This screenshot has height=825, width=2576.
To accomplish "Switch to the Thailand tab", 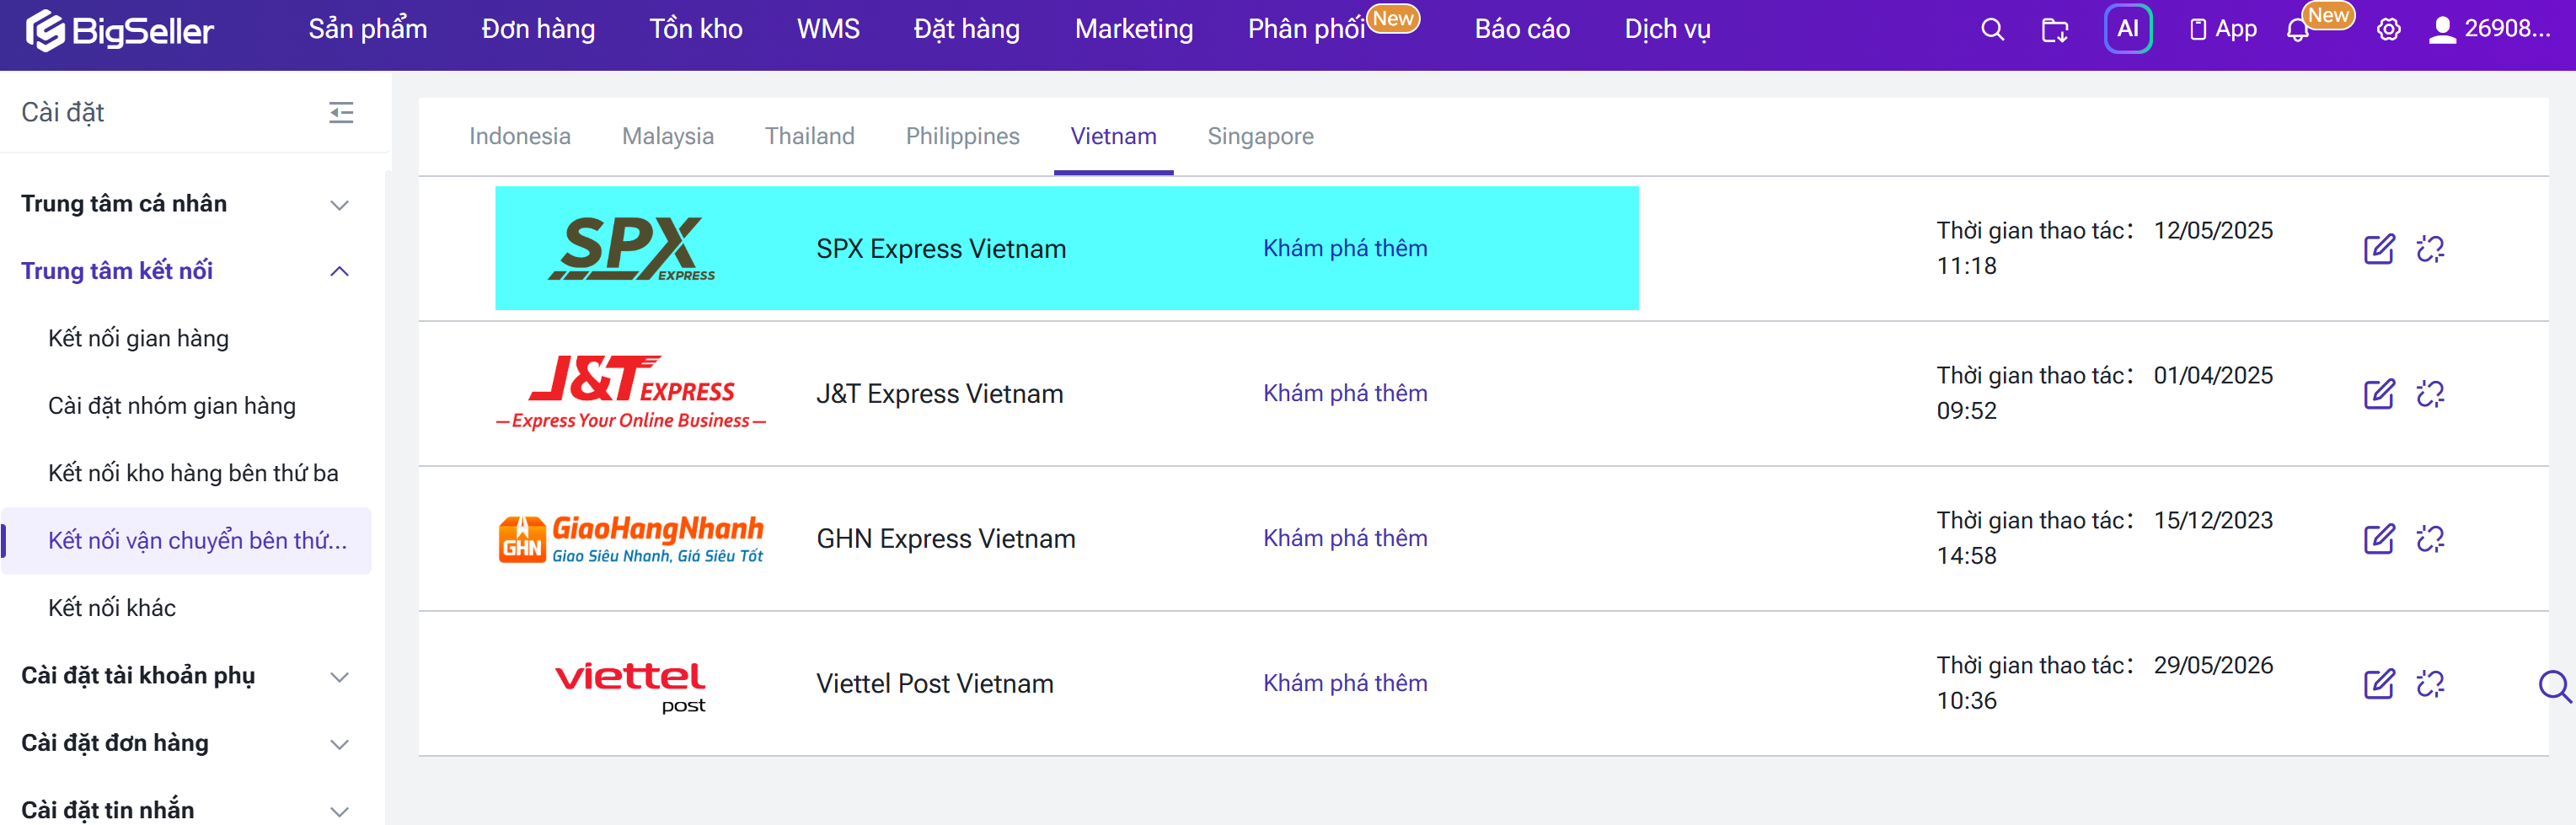I will coord(810,136).
